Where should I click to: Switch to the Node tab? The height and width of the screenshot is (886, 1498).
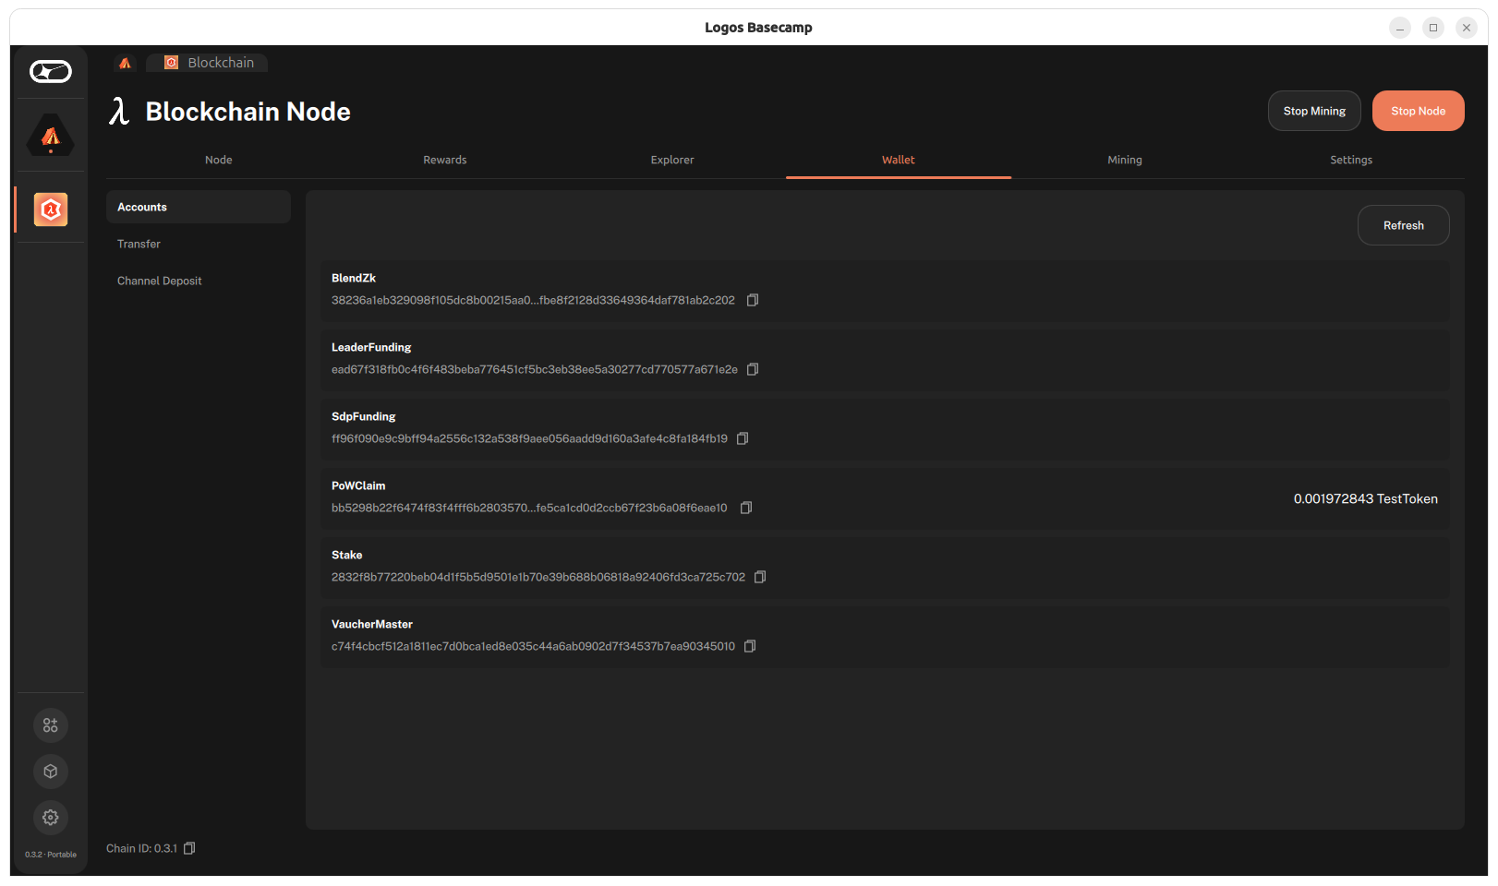point(219,160)
